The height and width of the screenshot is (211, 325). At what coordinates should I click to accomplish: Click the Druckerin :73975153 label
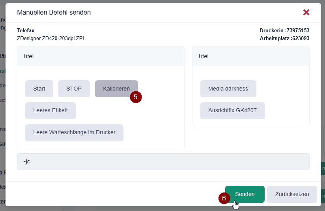tap(284, 31)
